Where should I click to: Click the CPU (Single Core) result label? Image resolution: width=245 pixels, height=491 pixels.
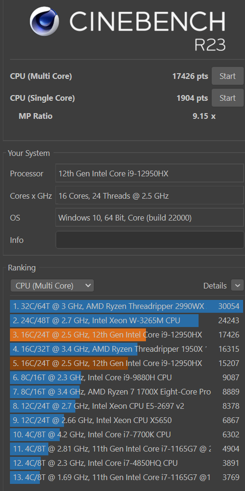(x=43, y=98)
